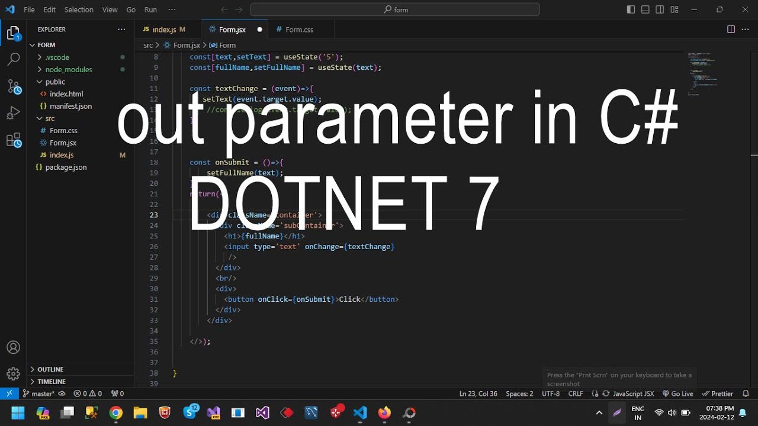The height and width of the screenshot is (426, 758).
Task: Click the ports forwarded indicator showing 0
Action: [x=117, y=393]
